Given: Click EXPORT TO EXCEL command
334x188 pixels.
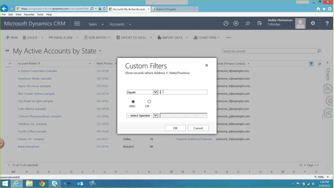Looking at the screenshot, I should [131, 38].
